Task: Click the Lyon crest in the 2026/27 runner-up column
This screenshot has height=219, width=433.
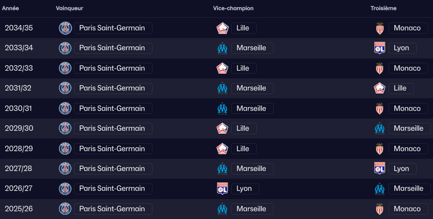Action: (x=222, y=189)
